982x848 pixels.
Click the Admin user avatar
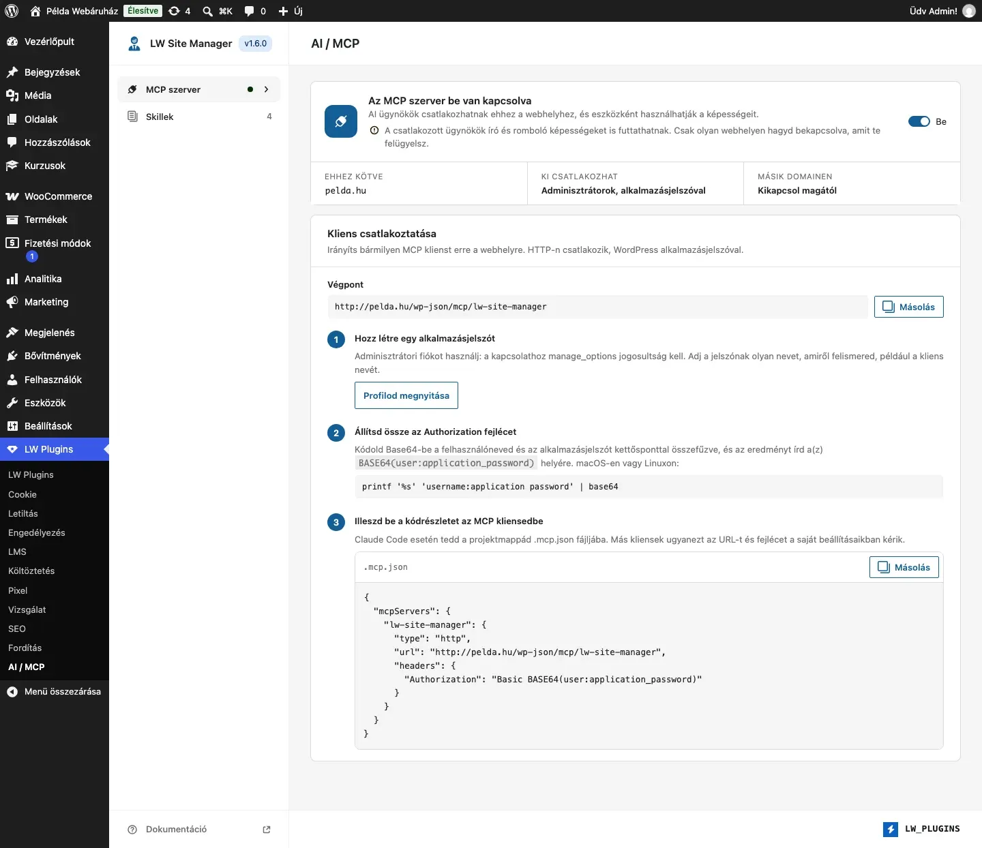[x=969, y=11]
